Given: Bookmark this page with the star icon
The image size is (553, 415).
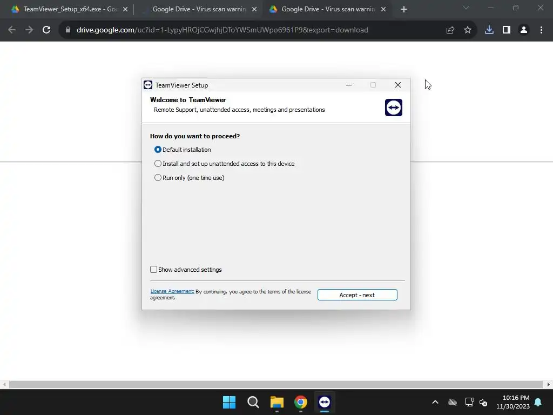Looking at the screenshot, I should [468, 30].
